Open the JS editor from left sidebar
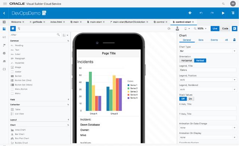Viewport: 239px width, 146px height. [4, 61]
